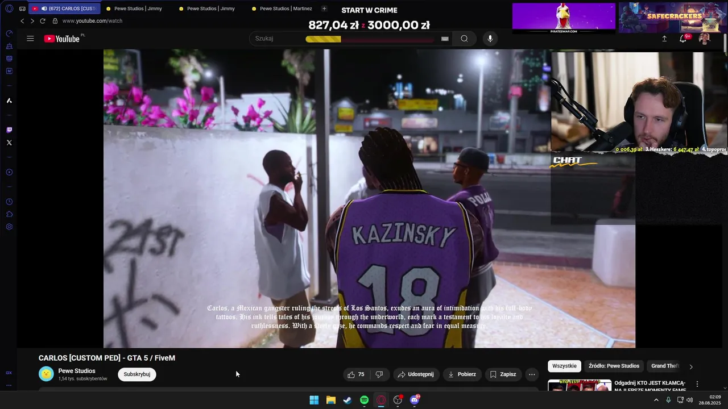Open the Twitch sidebar icon
This screenshot has height=409, width=728.
9,130
